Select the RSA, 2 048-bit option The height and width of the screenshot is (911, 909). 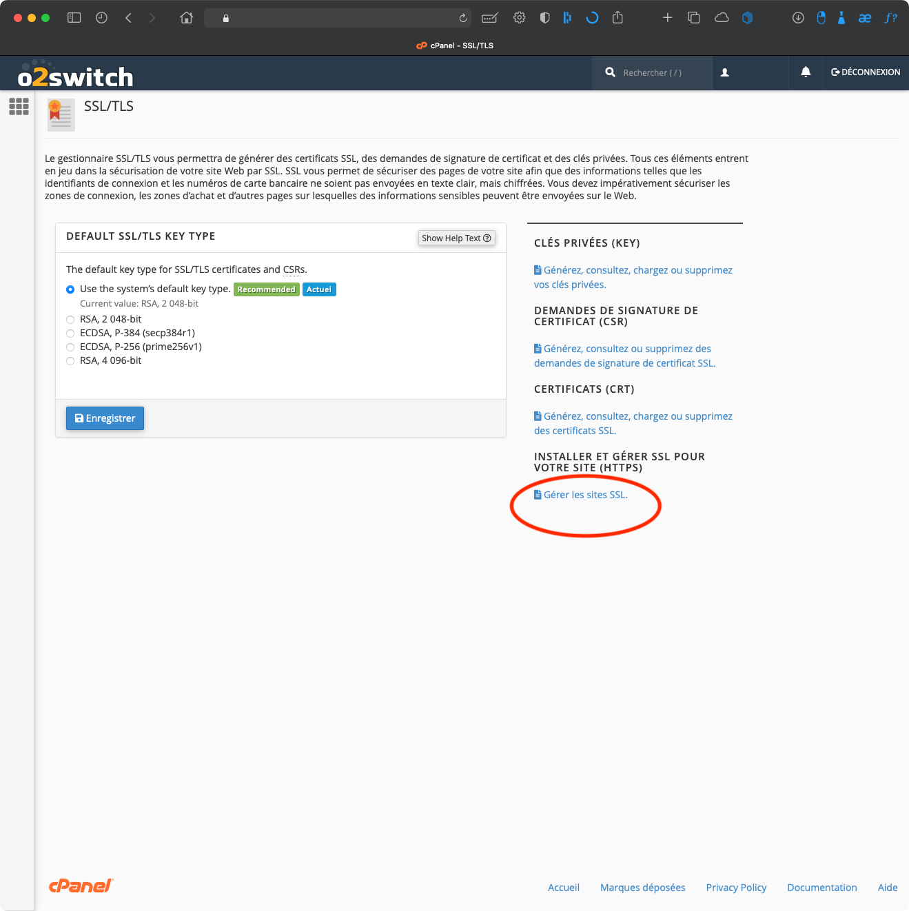coord(70,320)
